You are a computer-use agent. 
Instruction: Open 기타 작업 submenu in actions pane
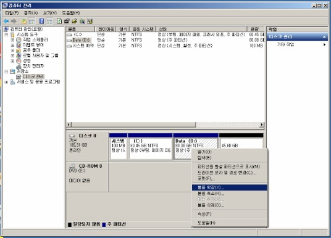tap(298, 44)
